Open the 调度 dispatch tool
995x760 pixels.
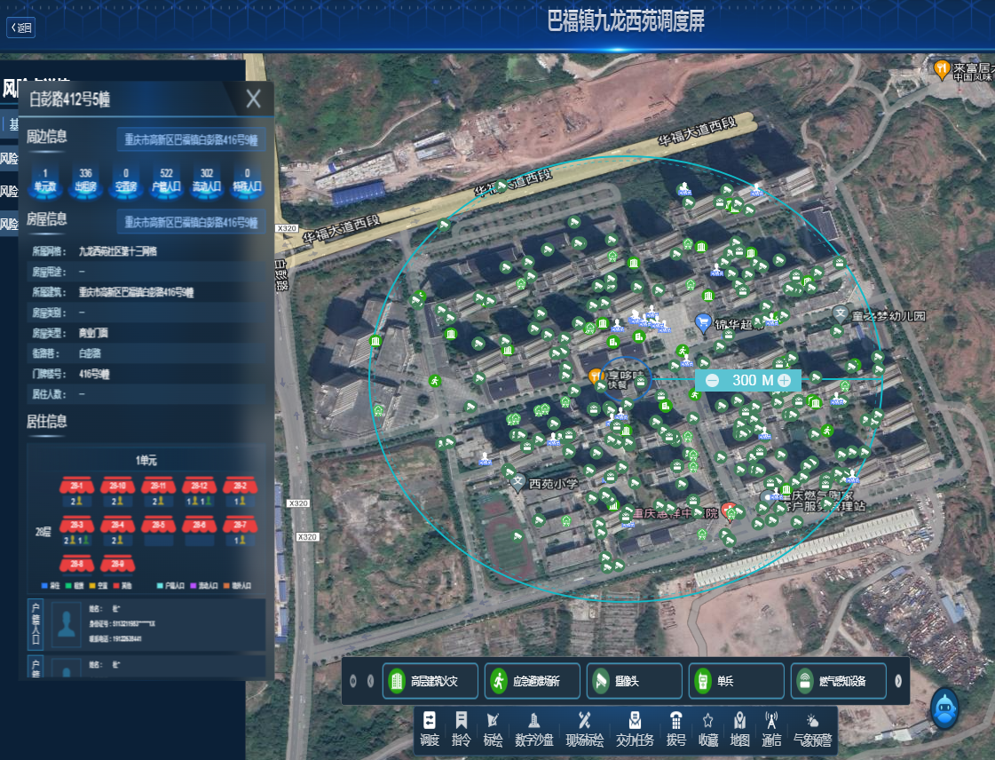(430, 727)
